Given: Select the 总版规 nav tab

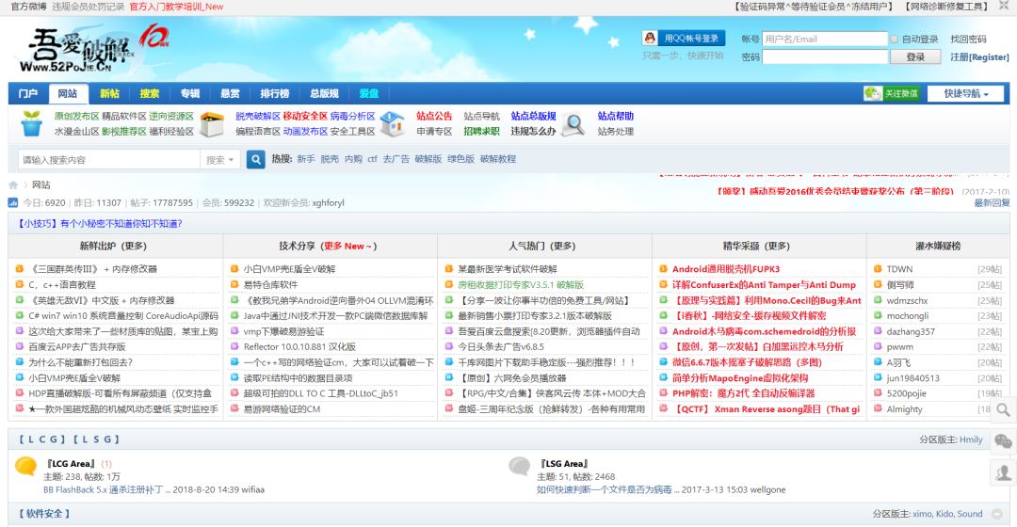Looking at the screenshot, I should (324, 93).
